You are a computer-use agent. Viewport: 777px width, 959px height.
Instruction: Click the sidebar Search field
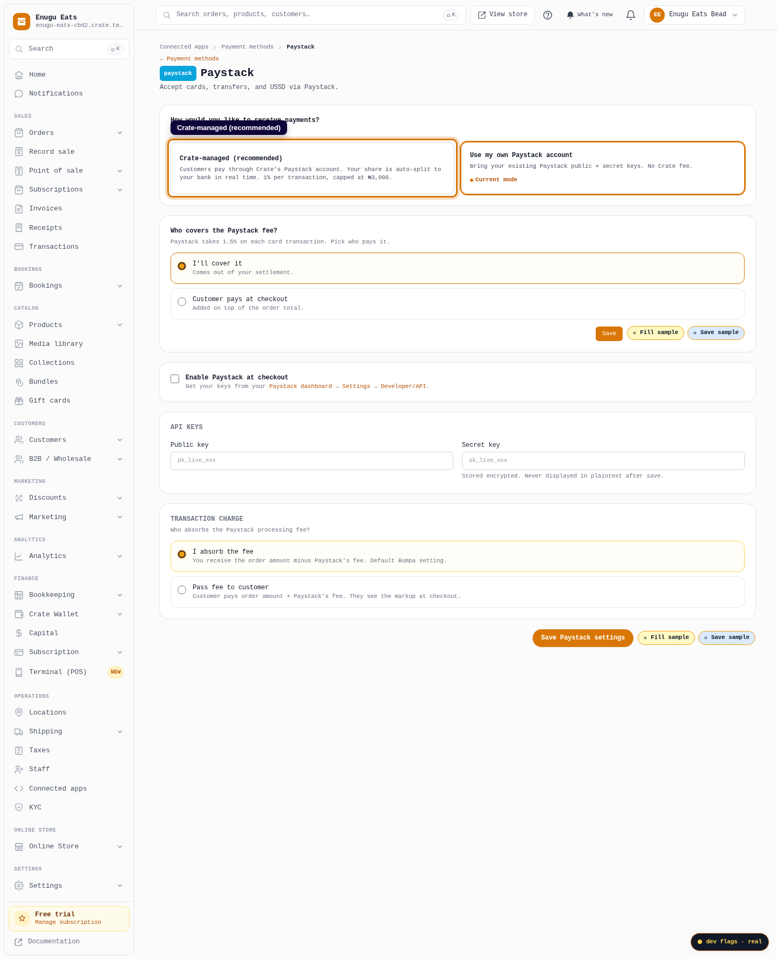[x=69, y=49]
